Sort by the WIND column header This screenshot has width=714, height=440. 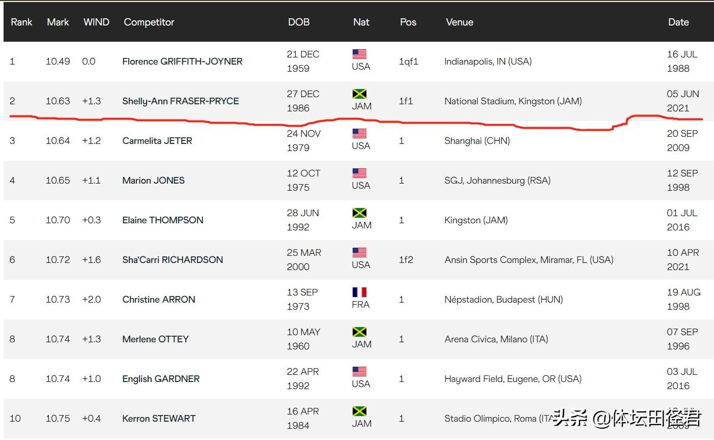coord(96,22)
